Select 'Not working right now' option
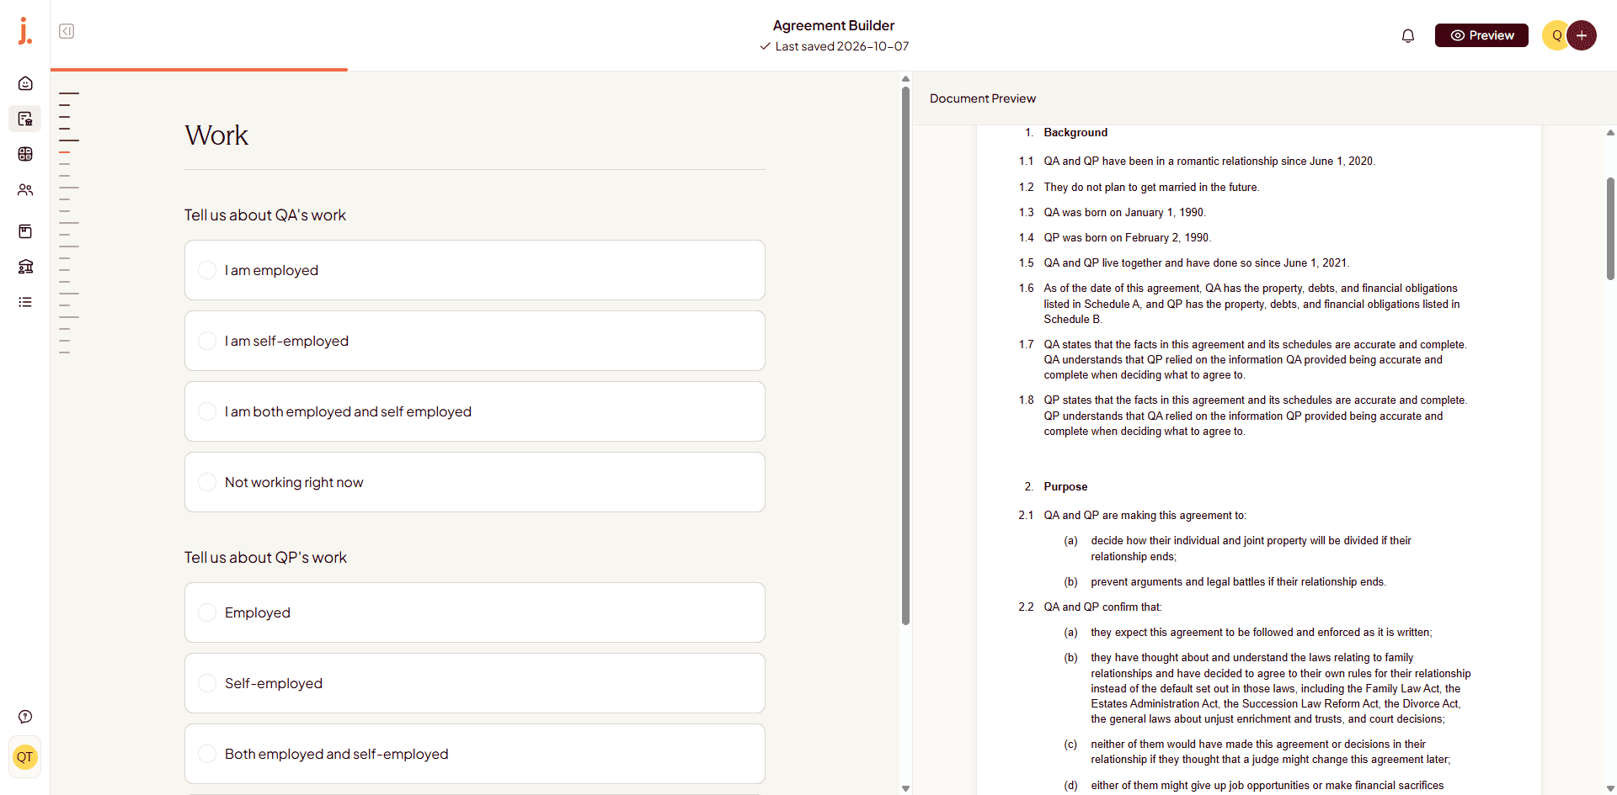Viewport: 1617px width, 795px height. click(x=475, y=482)
